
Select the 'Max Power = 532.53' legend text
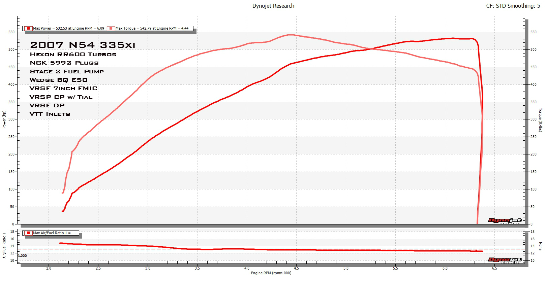(68, 28)
